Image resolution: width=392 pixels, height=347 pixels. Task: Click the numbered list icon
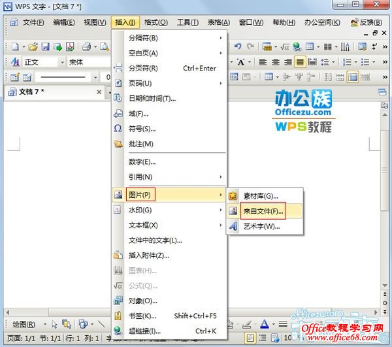(x=347, y=61)
